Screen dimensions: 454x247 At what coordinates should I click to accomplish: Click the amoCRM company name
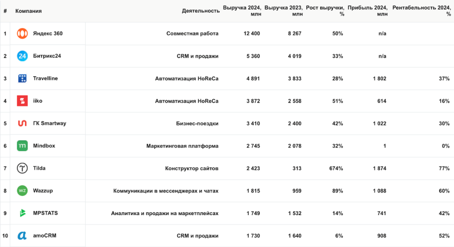(x=45, y=236)
